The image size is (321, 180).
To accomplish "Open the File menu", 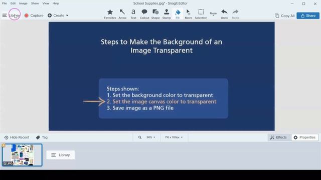I will (x=5, y=3).
